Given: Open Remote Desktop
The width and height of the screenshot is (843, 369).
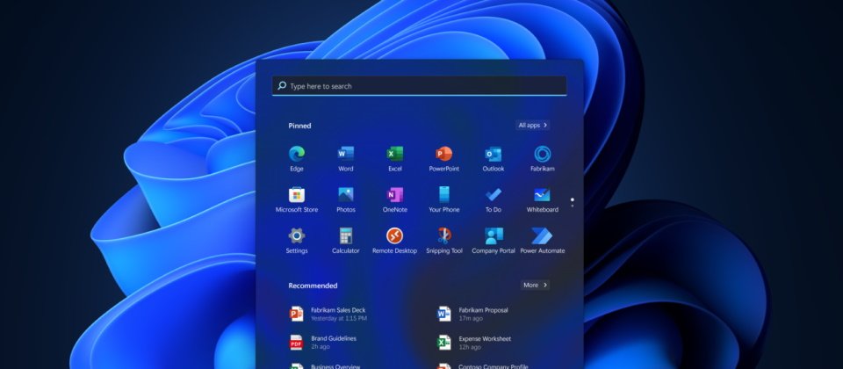Looking at the screenshot, I should click(x=394, y=241).
